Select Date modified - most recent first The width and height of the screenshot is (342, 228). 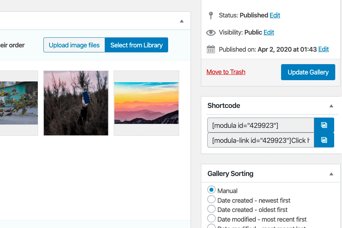pyautogui.click(x=211, y=219)
